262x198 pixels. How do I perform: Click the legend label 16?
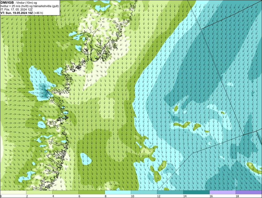tap(211, 196)
